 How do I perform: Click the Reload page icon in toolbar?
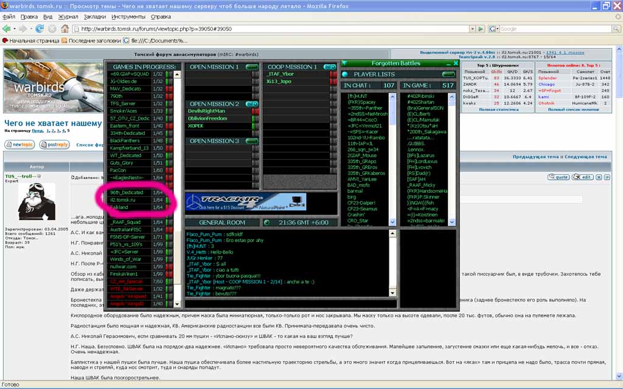tap(40, 29)
